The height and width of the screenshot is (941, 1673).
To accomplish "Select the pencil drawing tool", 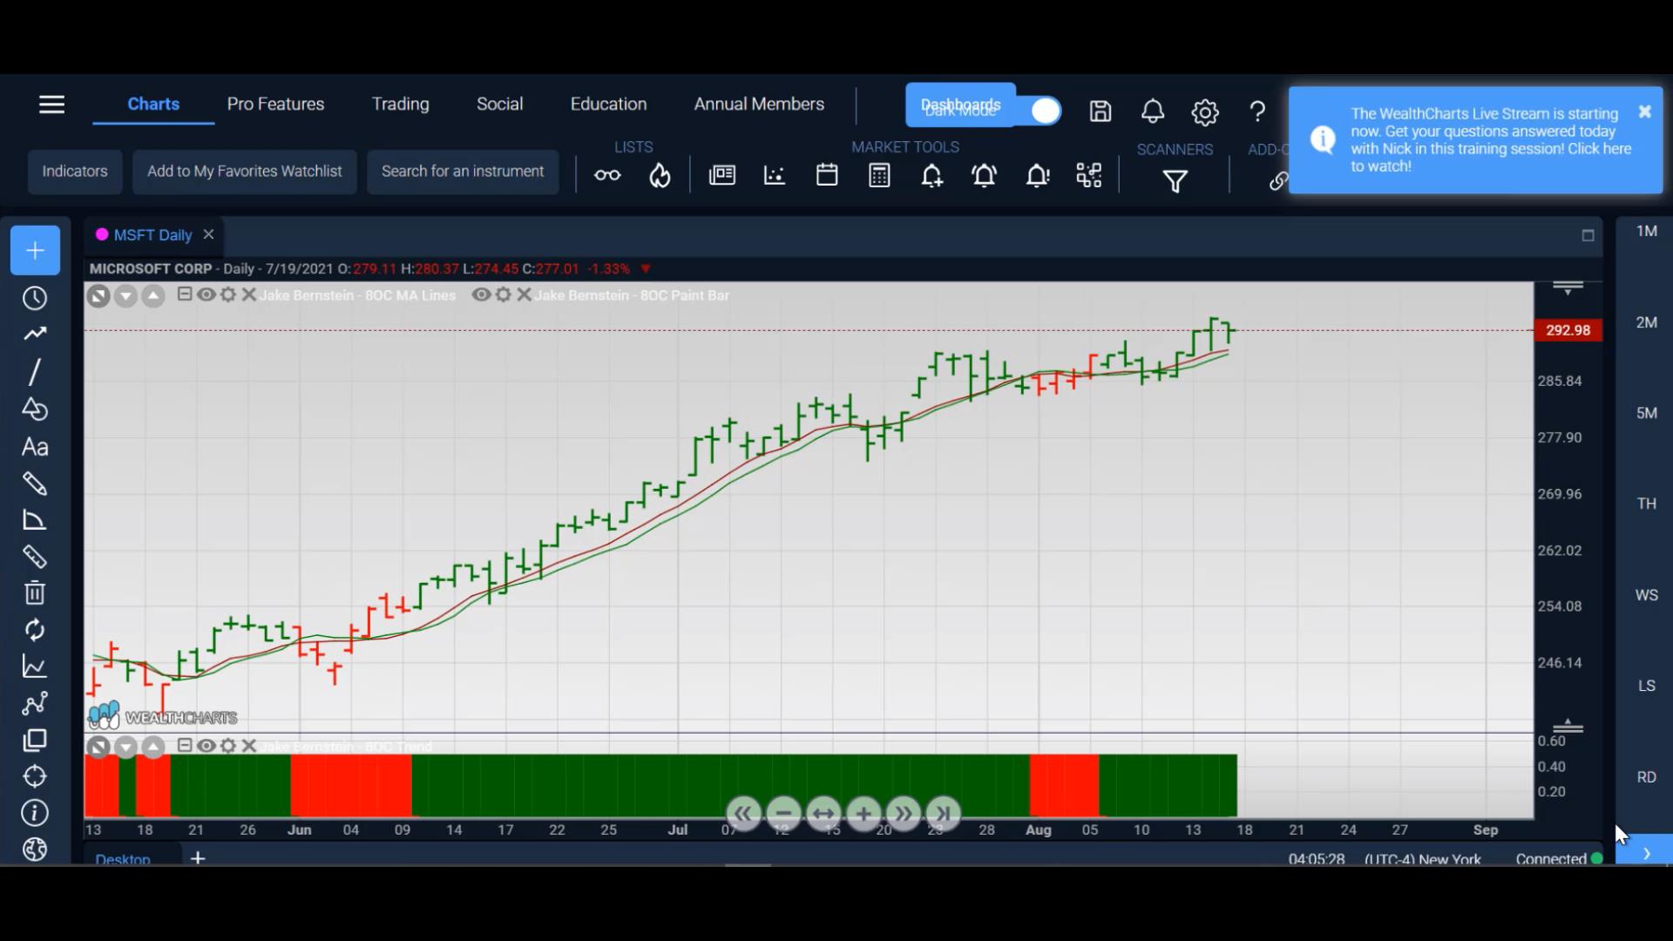I will 35,484.
